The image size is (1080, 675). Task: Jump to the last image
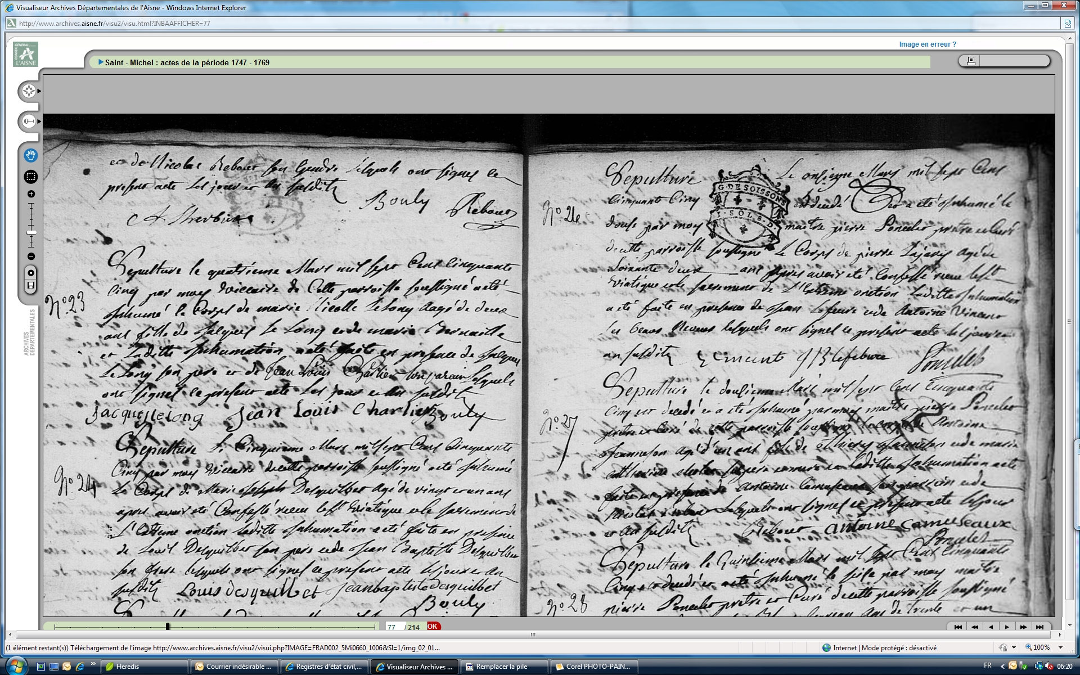coord(1039,627)
